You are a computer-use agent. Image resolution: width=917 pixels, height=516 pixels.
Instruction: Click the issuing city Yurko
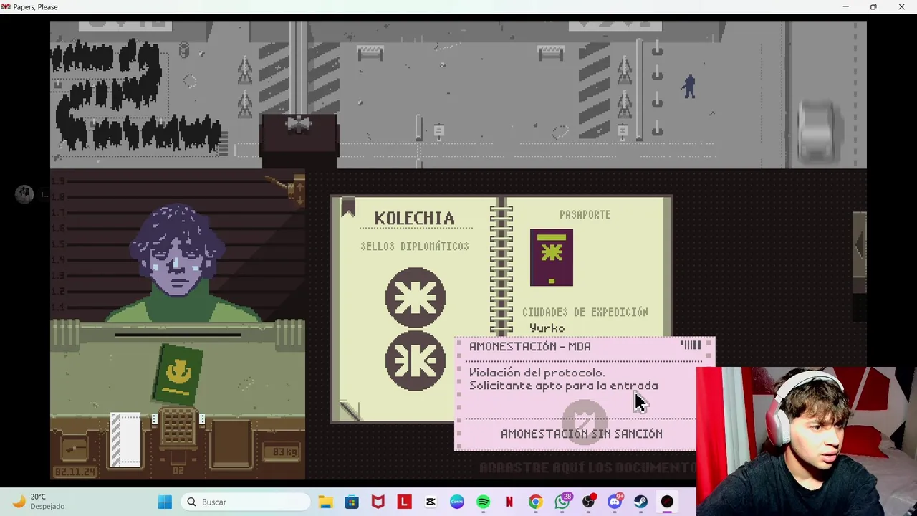[547, 328]
